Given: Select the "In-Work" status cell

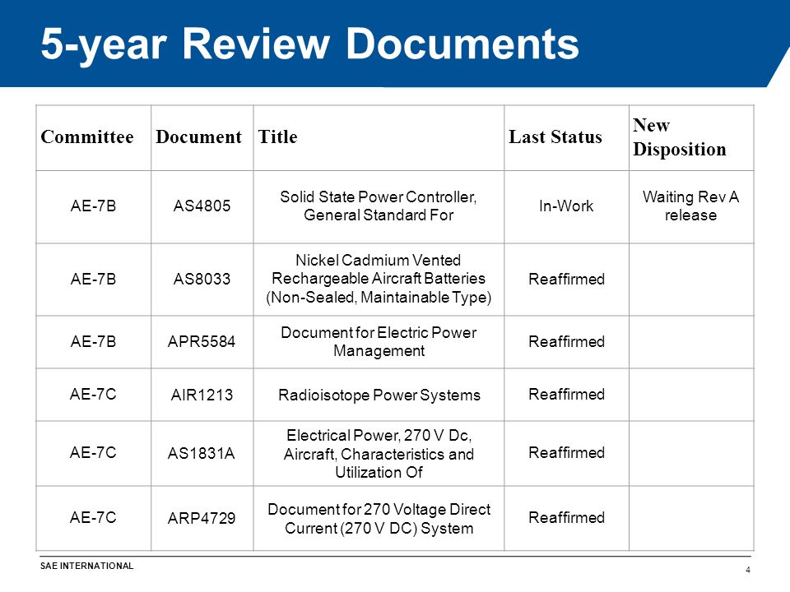Looking at the screenshot, I should tap(566, 206).
